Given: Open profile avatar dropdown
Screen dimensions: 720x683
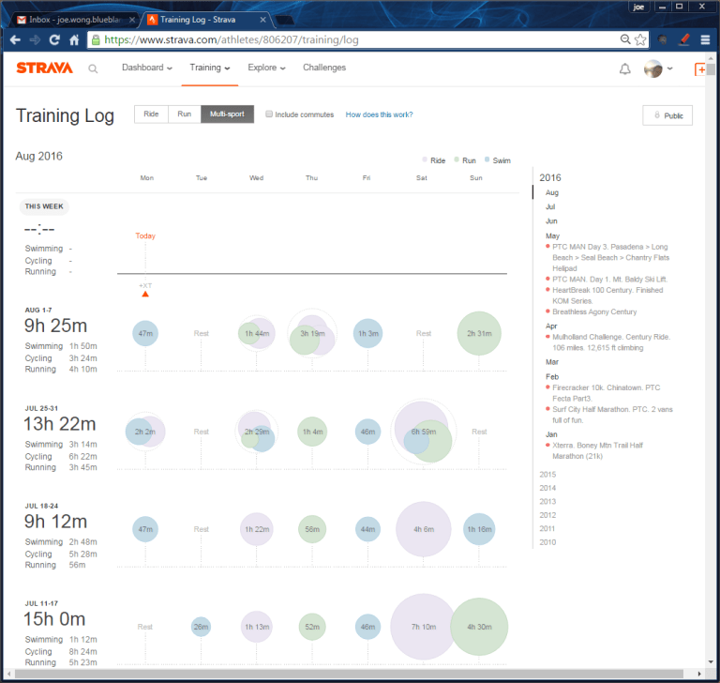Looking at the screenshot, I should pos(658,68).
